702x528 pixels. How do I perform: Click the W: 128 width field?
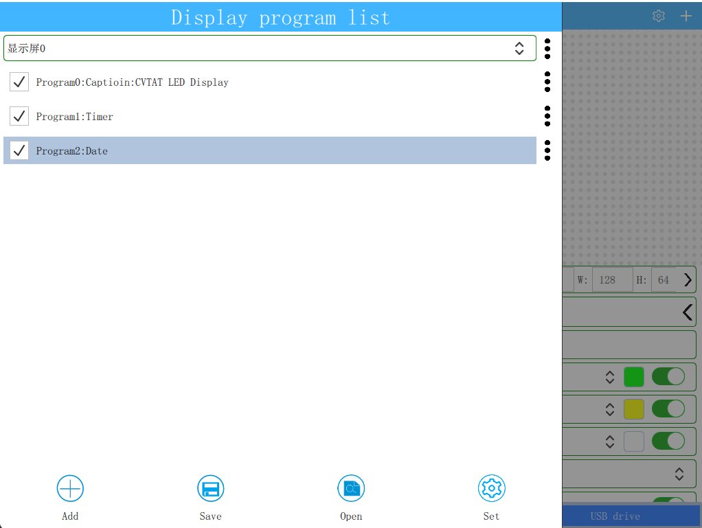point(612,279)
